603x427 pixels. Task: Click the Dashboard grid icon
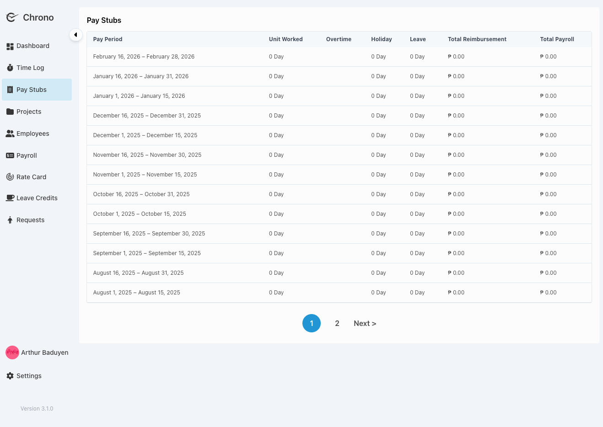[10, 46]
